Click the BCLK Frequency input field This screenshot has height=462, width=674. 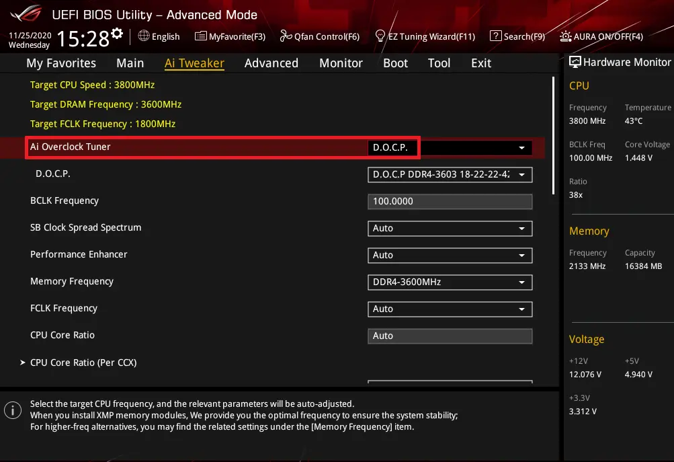(x=450, y=201)
